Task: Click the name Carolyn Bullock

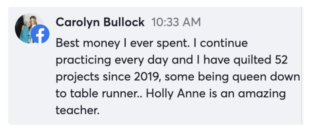Action: point(100,22)
